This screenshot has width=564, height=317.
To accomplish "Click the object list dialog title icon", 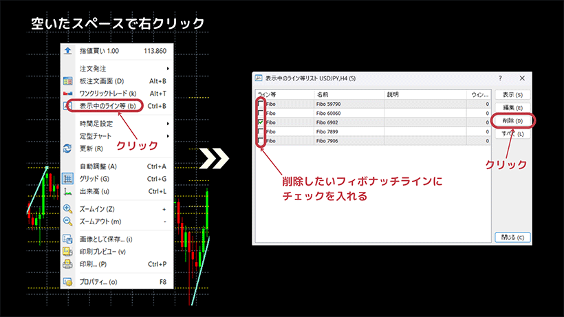I will click(x=259, y=78).
